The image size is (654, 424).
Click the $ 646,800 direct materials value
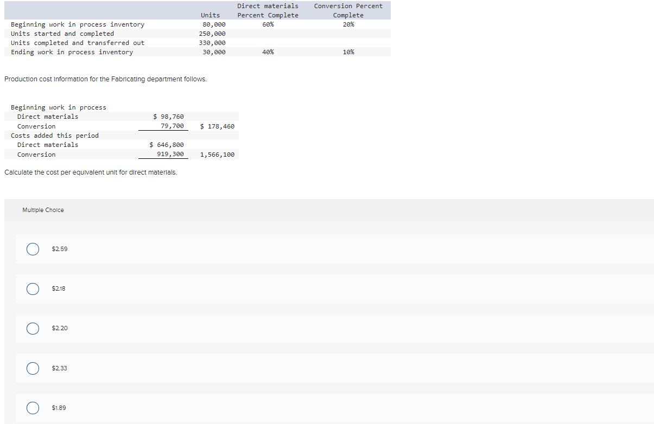167,145
